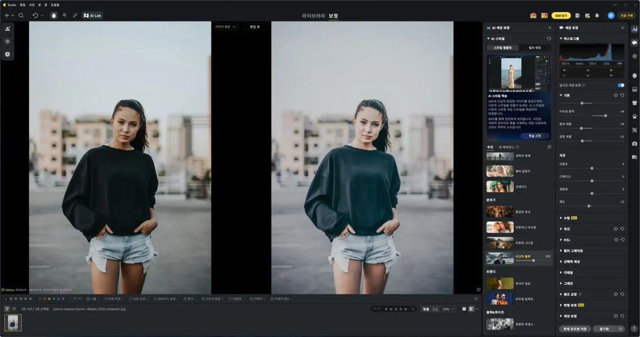This screenshot has width=640, height=337.
Task: Open the pet paw tool in right sidebar
Action: (634, 116)
